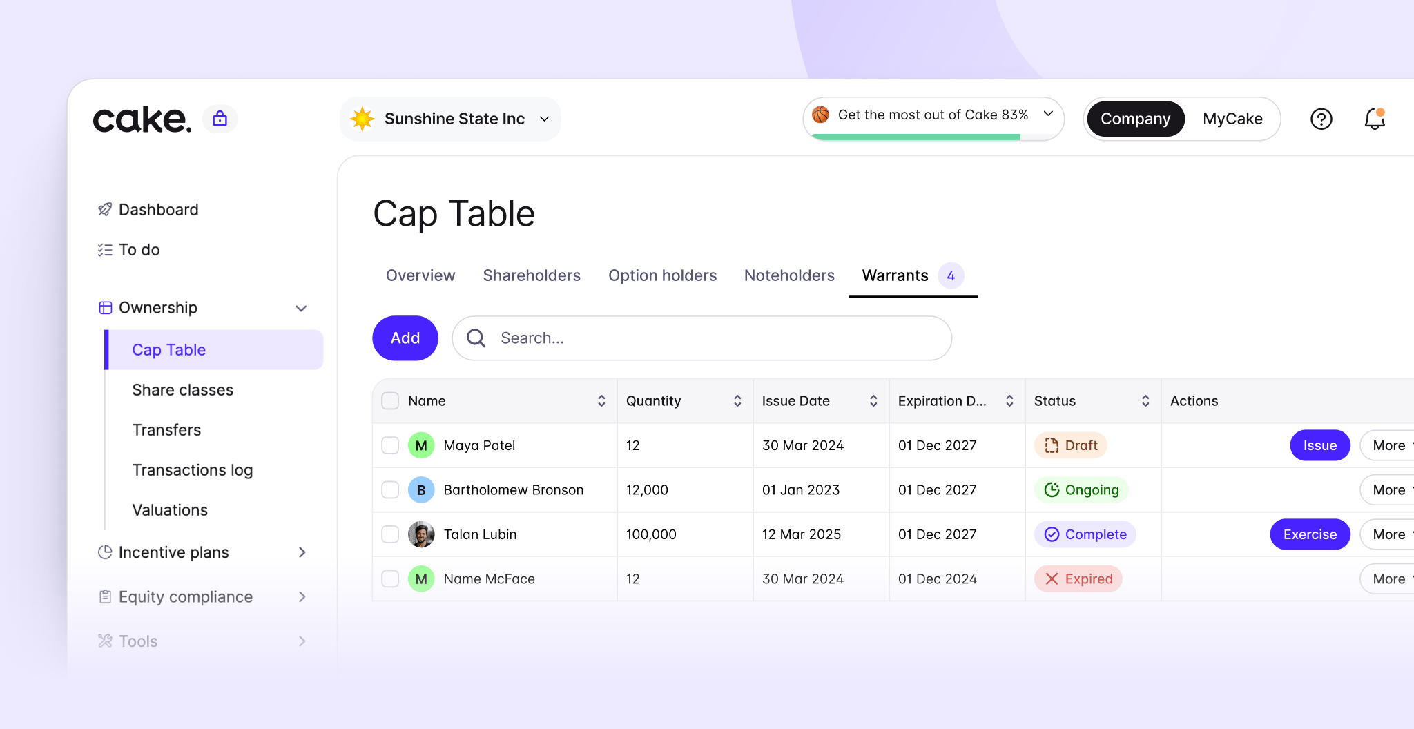Switch to Company view toggle
This screenshot has width=1414, height=729.
coord(1136,119)
